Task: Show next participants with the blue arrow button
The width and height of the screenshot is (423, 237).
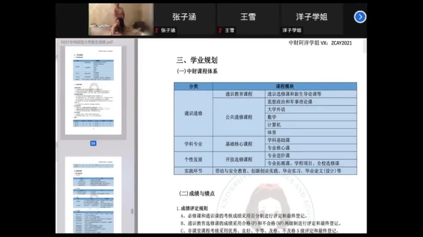Action: click(x=360, y=17)
